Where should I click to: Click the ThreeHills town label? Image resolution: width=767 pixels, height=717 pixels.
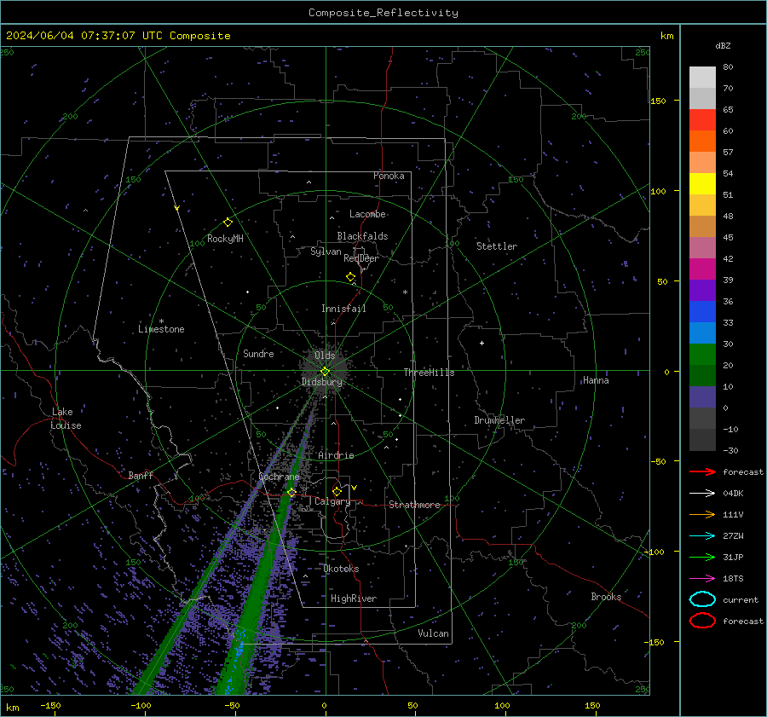pos(429,373)
